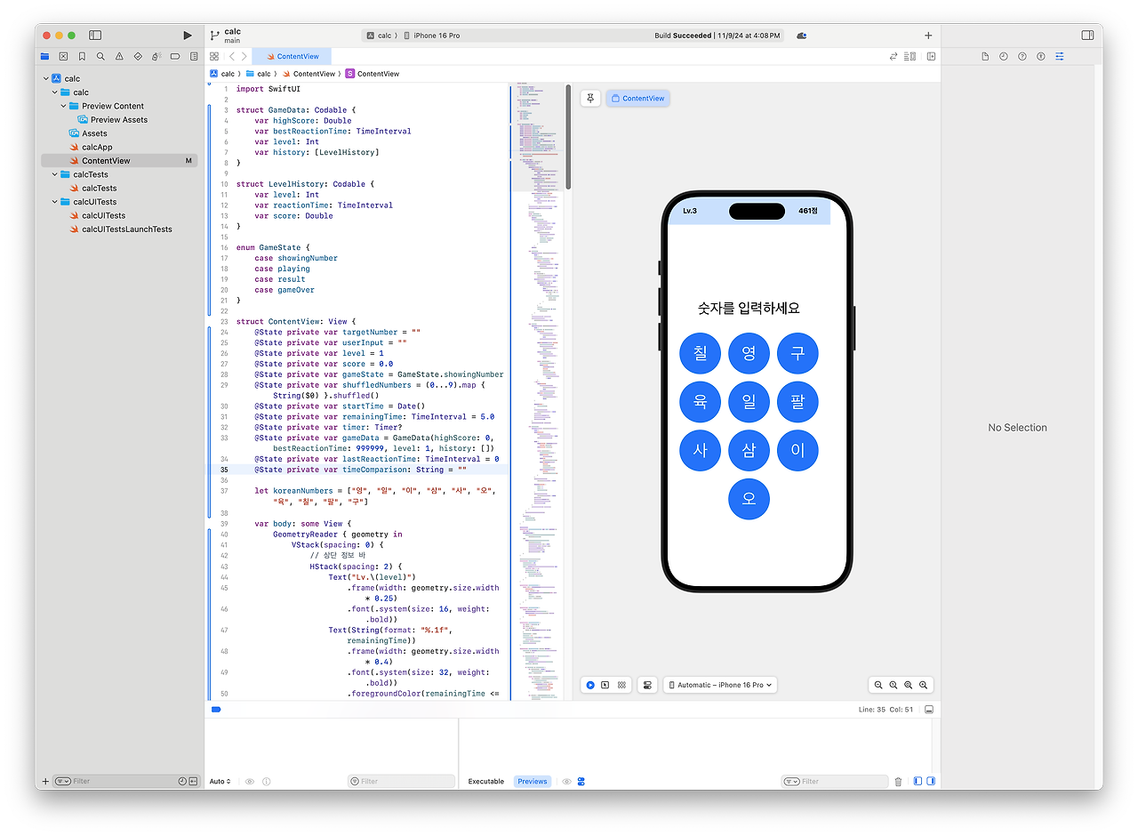Screen dimensions: 1138x836
Task: Open Device Settings in preview toolbar
Action: tap(647, 685)
